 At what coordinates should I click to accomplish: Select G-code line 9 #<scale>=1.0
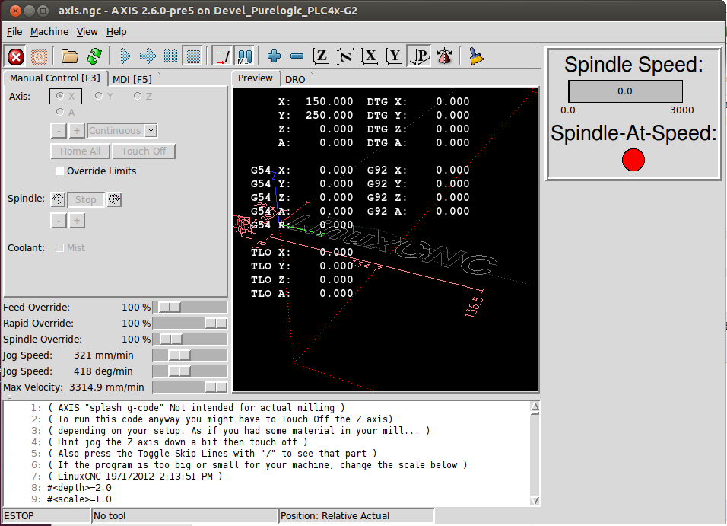click(79, 499)
